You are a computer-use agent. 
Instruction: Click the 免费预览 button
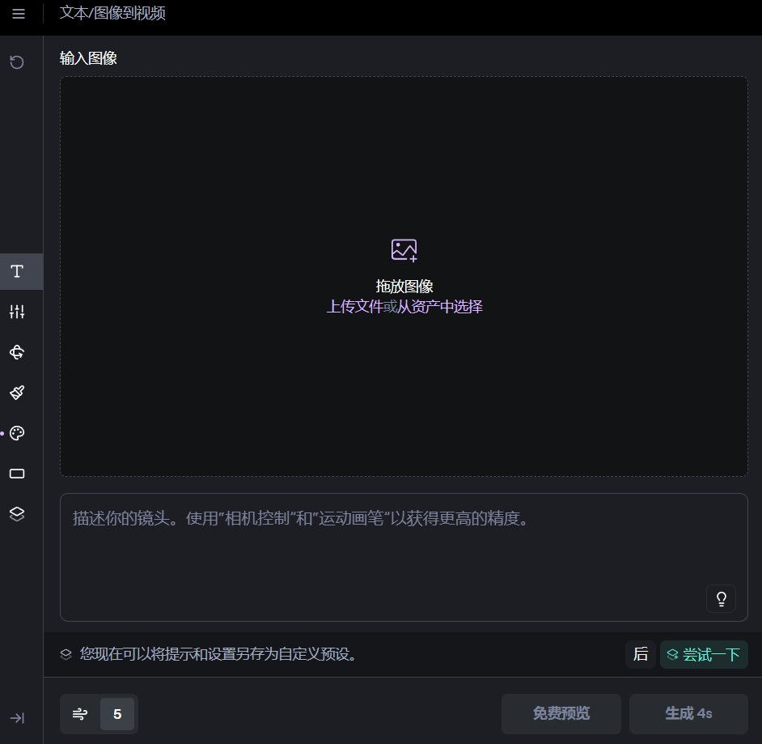coord(561,714)
